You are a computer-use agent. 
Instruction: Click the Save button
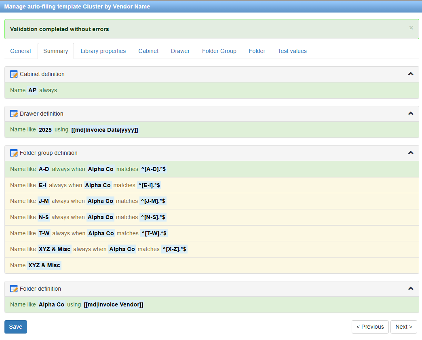15,327
